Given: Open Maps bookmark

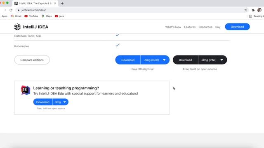Looking at the screenshot, I should [x=47, y=16].
